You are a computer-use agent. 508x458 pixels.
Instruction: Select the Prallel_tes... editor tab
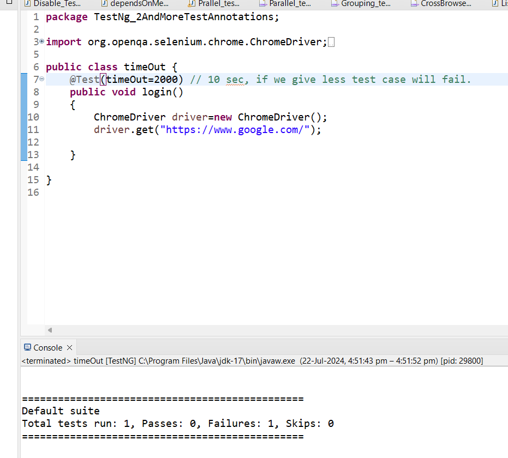point(214,4)
